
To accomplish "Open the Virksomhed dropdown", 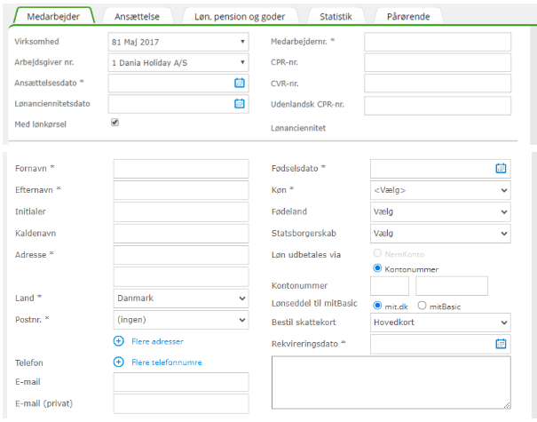I will (x=178, y=42).
